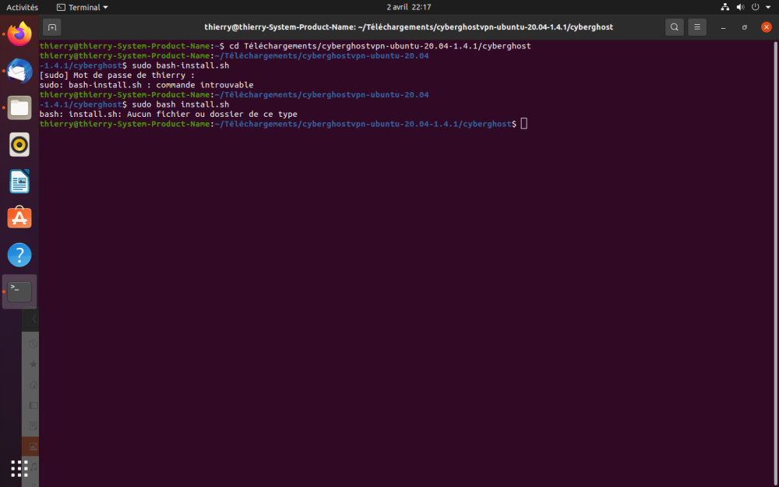Open the clock showing 2 avril 22:17
This screenshot has height=487, width=779.
408,7
